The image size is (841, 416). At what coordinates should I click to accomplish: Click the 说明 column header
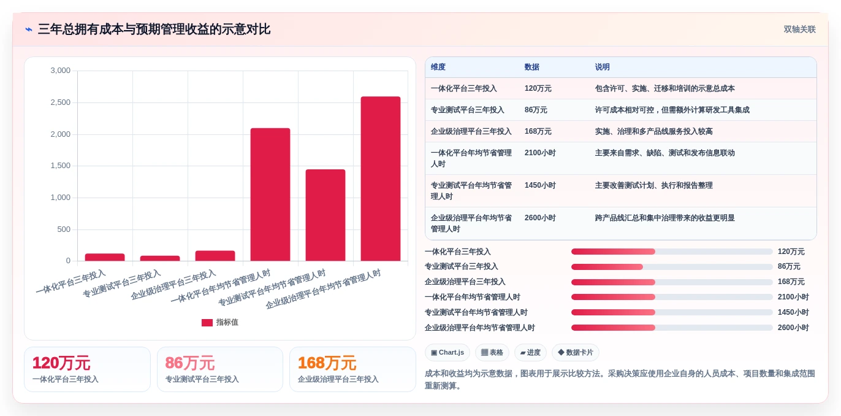[603, 67]
